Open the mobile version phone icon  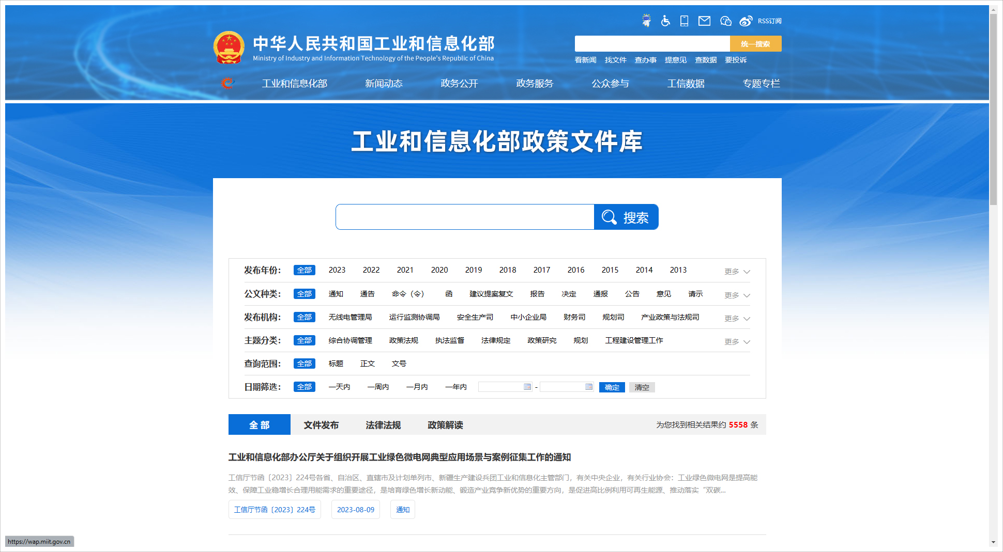(x=684, y=21)
